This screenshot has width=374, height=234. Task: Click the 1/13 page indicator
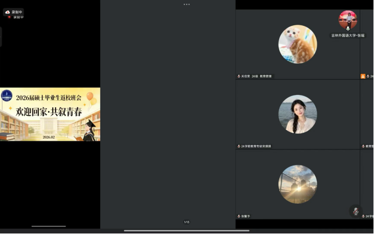pos(186,222)
